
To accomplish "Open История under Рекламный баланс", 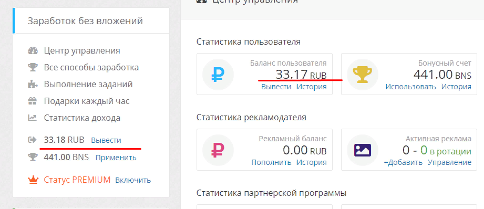I will click(x=312, y=162).
